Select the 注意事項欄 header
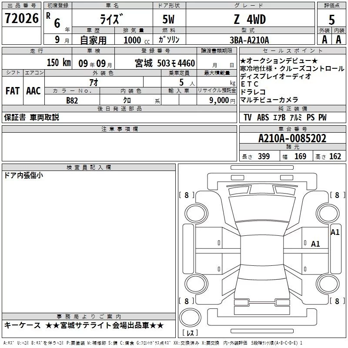This screenshot has width=348, height=348. tap(120, 129)
